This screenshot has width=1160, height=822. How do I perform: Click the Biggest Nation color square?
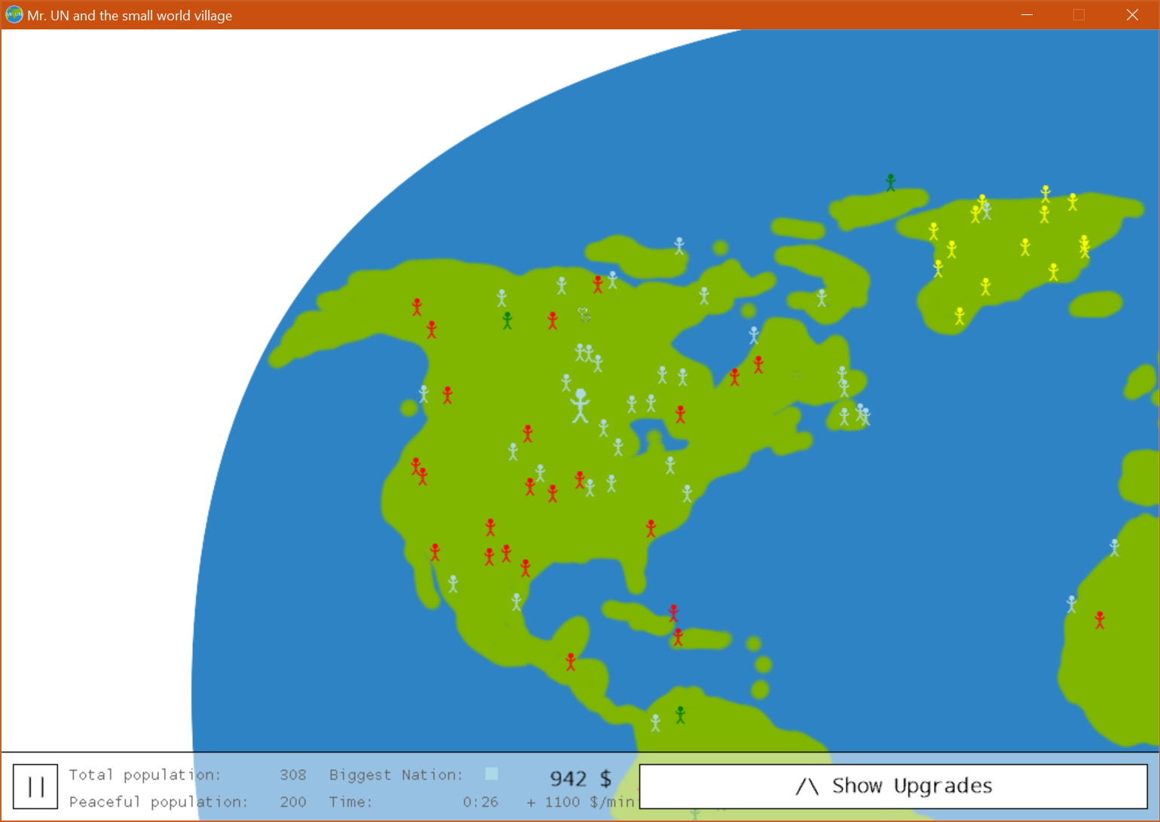tap(491, 774)
